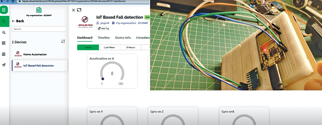Click the paper plane icon in the sidebar
Viewport: 322px width, 125px height.
point(4,65)
